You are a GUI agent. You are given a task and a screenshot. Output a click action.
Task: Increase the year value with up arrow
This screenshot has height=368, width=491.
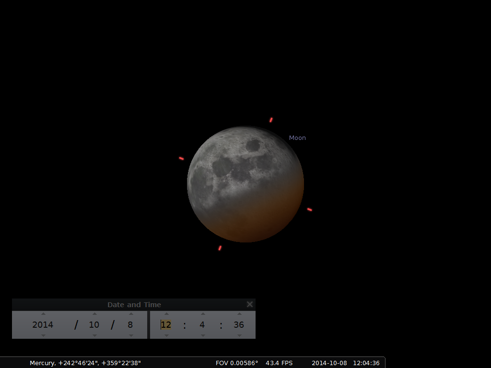click(43, 314)
